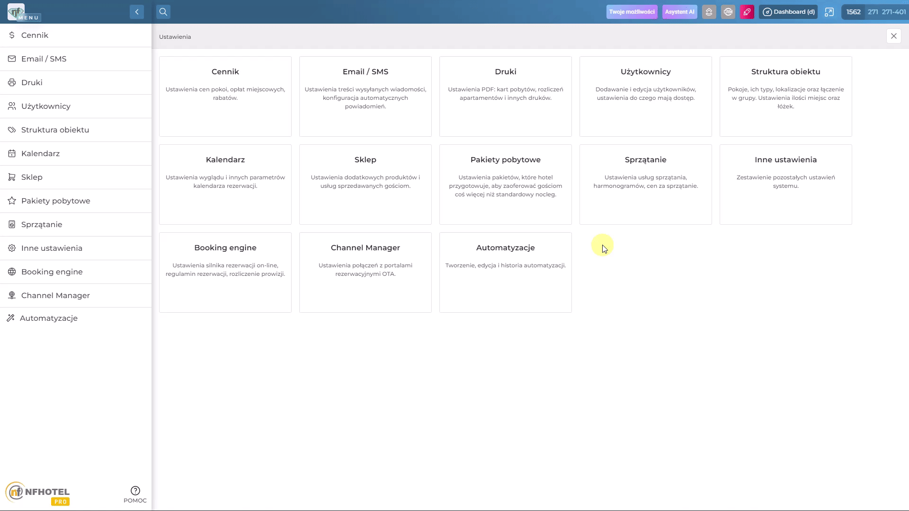Open the CRM icon
The height and width of the screenshot is (511, 909).
tap(728, 12)
